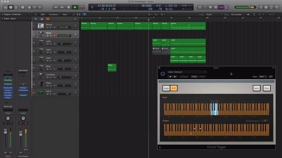
Task: Open the plugin View percentage dropdown
Action: (x=263, y=77)
